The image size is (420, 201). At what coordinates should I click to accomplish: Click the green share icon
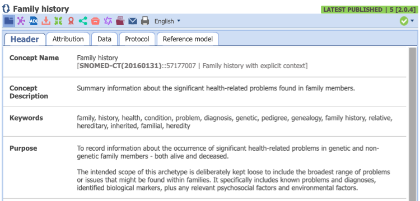point(83,21)
